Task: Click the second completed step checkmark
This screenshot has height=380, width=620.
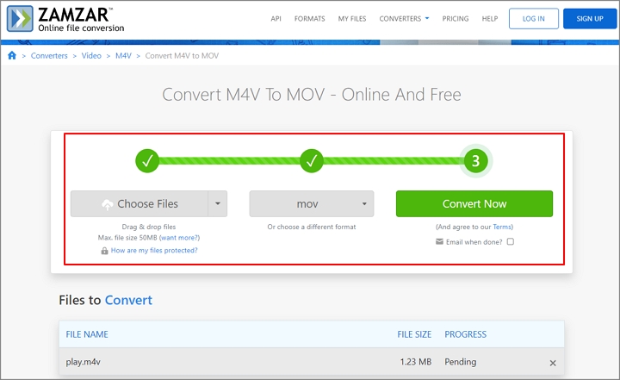Action: (312, 161)
